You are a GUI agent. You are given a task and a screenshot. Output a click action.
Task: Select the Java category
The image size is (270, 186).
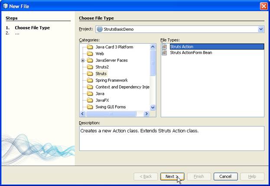click(100, 93)
